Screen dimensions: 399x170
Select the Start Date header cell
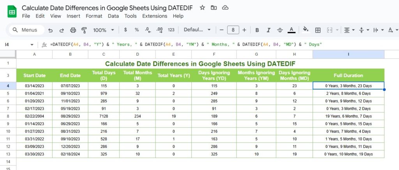[34, 75]
